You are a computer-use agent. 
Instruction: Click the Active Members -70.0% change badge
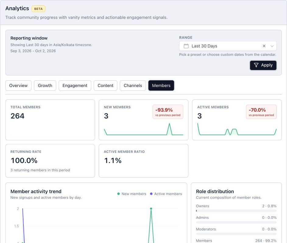261,112
